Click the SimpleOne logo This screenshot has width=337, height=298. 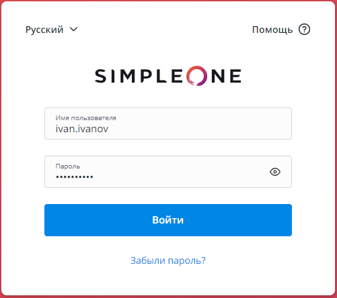tap(168, 76)
